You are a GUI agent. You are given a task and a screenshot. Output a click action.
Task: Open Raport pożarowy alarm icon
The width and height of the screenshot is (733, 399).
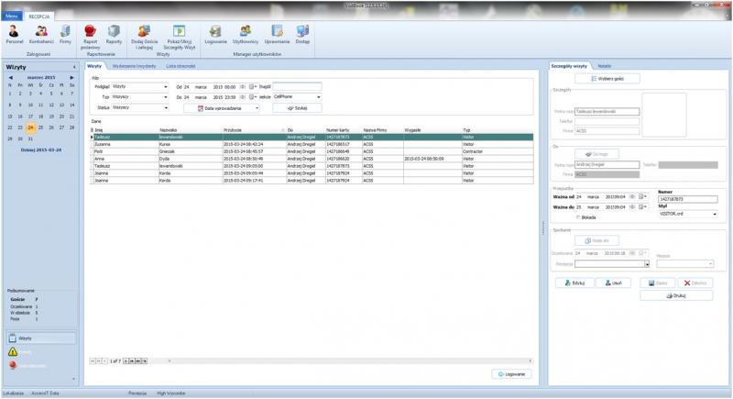pos(90,37)
